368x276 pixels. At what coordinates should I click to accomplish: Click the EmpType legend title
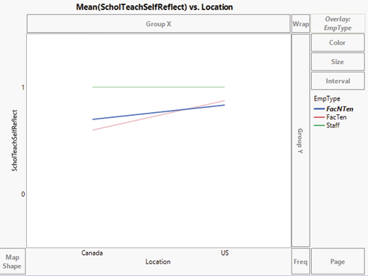[327, 99]
